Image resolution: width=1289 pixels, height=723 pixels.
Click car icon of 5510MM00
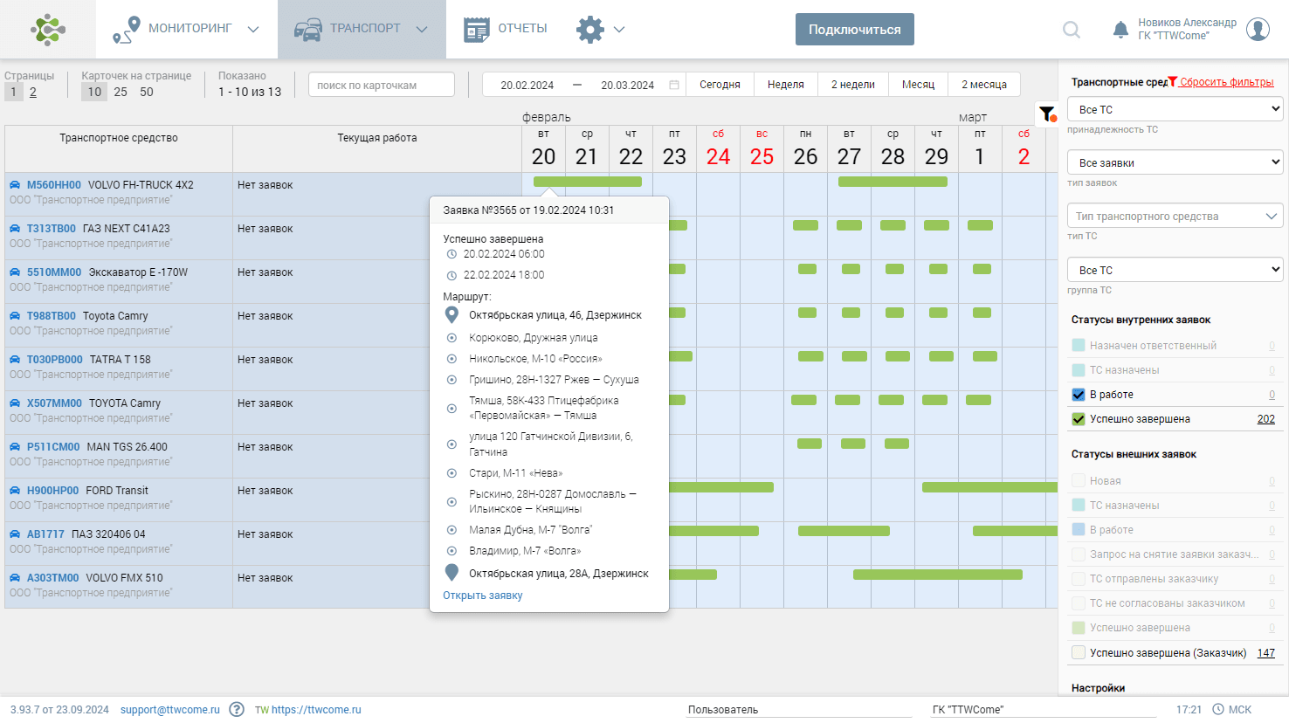[15, 272]
